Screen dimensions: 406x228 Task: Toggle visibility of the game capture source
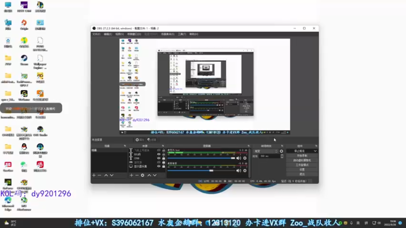(x=159, y=162)
